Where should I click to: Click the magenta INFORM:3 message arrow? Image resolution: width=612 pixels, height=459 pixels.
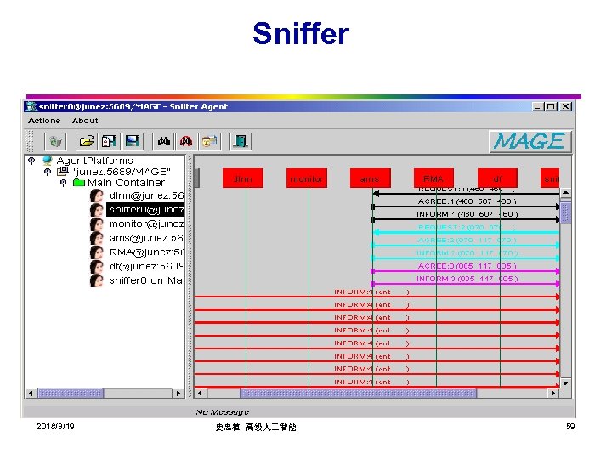tap(466, 284)
